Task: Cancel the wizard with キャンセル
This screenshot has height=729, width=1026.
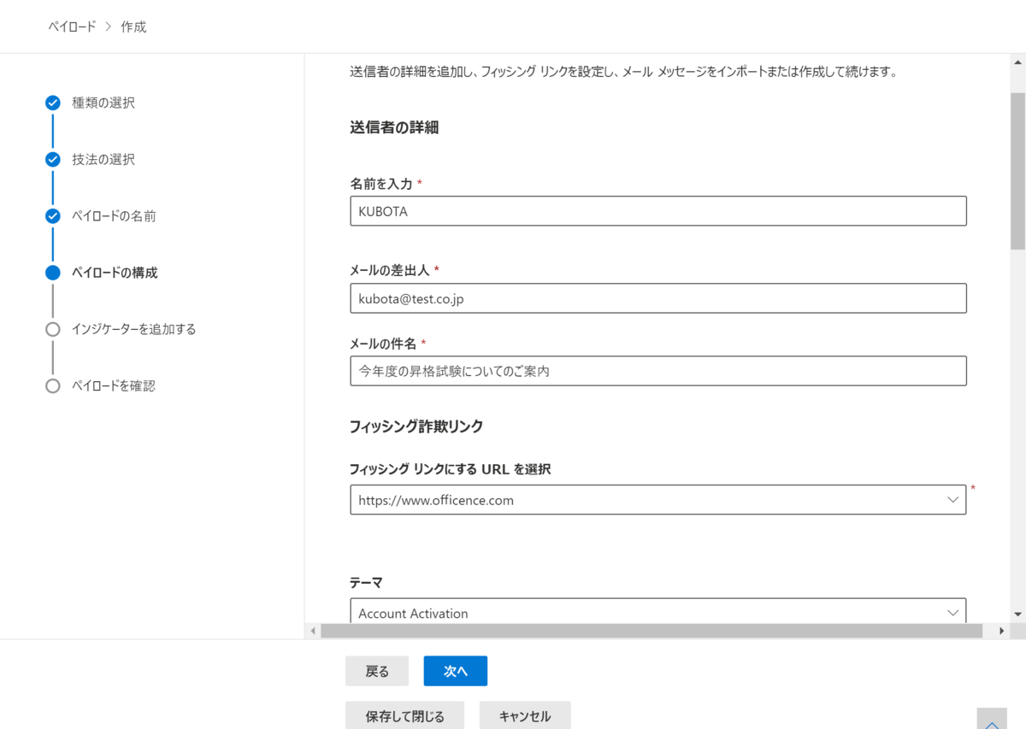Action: coord(525,715)
